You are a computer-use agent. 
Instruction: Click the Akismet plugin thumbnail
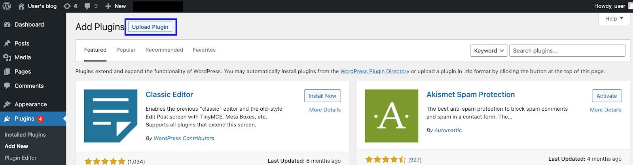click(392, 116)
